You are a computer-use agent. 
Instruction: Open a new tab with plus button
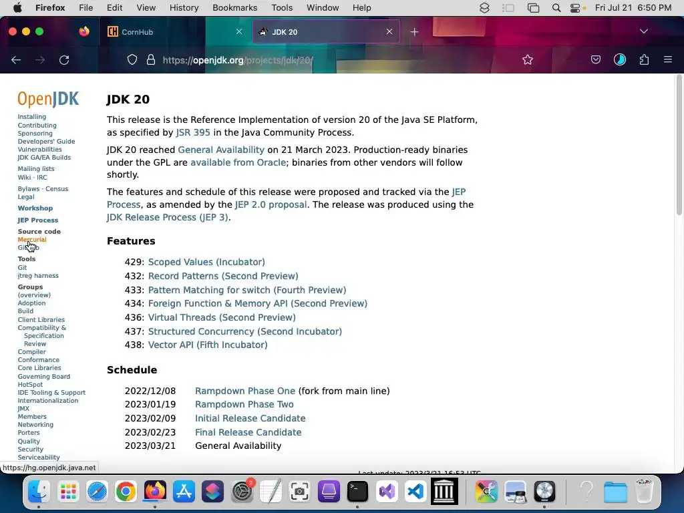(x=414, y=32)
